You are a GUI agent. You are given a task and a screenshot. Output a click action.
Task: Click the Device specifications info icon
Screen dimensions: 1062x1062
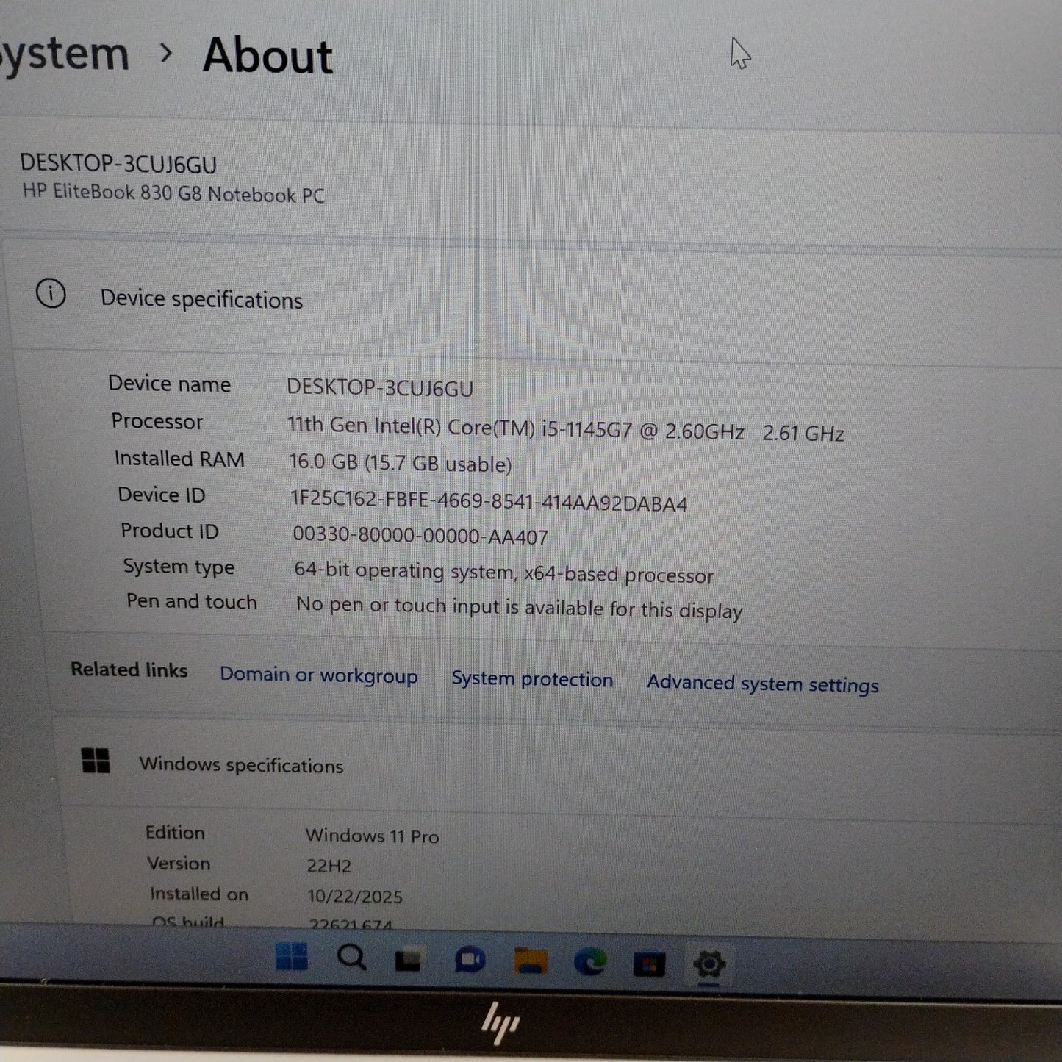coord(51,294)
